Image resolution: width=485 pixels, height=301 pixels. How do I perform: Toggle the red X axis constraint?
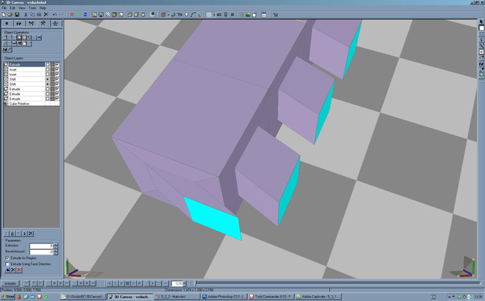[x=71, y=14]
